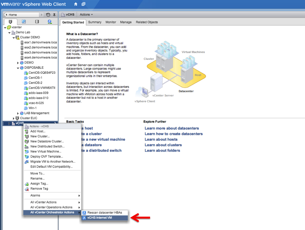Select the Win-1 virtual machine
305x230 pixels.
click(x=32, y=108)
